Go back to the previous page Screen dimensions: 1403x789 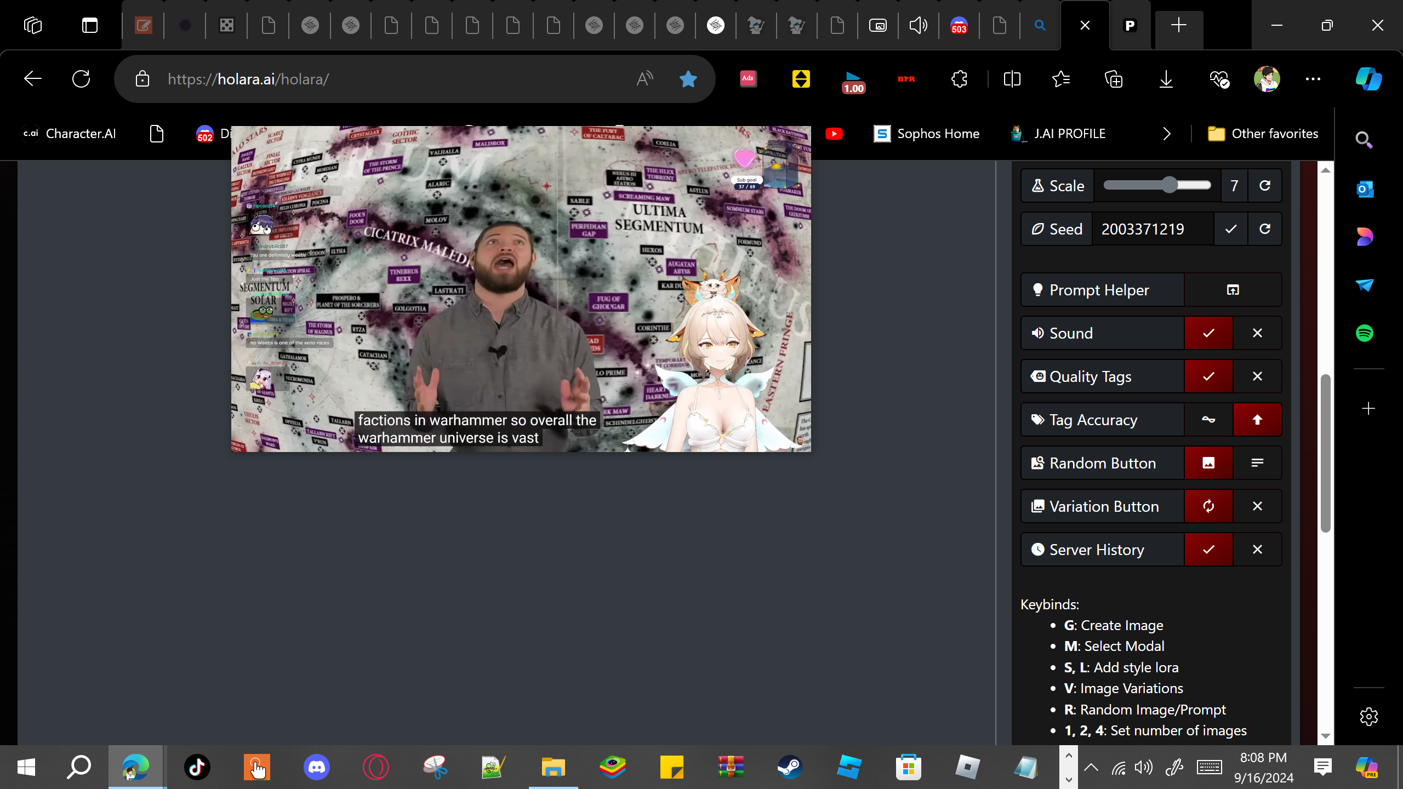pyautogui.click(x=33, y=79)
